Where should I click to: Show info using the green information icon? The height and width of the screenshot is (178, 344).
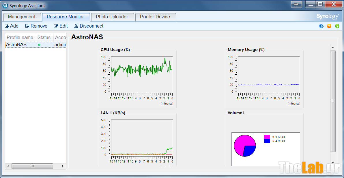point(337,26)
